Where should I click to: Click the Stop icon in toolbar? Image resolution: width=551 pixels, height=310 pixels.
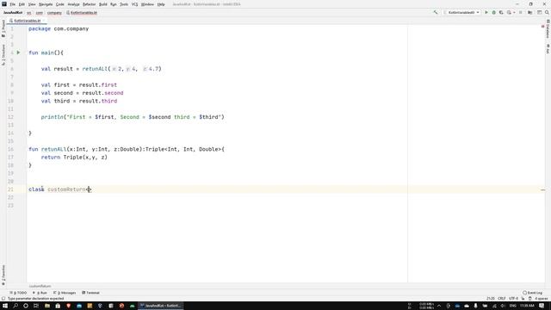coord(520,12)
